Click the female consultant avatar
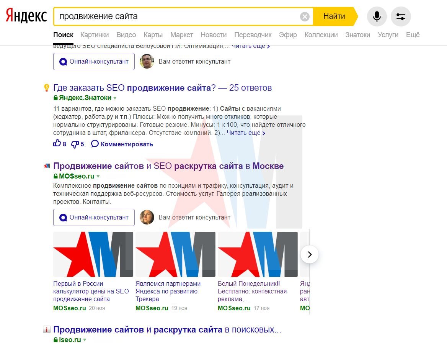The width and height of the screenshot is (447, 344). 147,217
